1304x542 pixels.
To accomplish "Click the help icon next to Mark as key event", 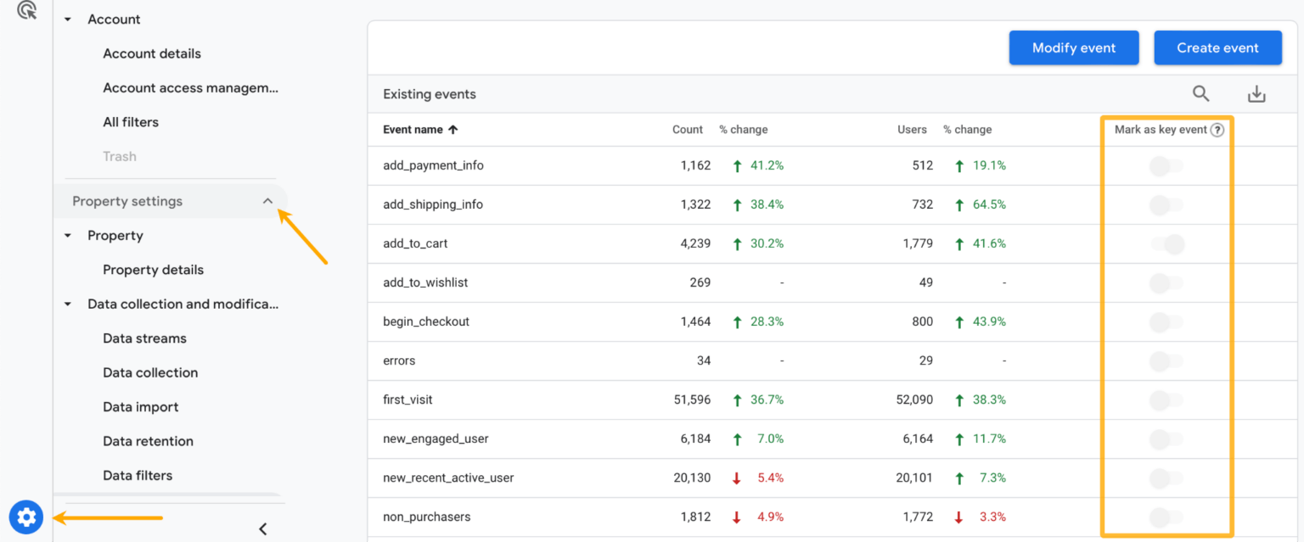I will point(1217,129).
